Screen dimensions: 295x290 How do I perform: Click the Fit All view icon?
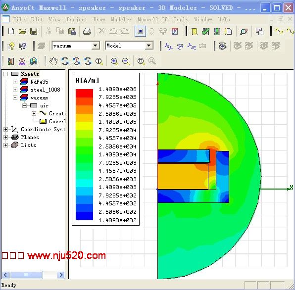click(x=141, y=61)
